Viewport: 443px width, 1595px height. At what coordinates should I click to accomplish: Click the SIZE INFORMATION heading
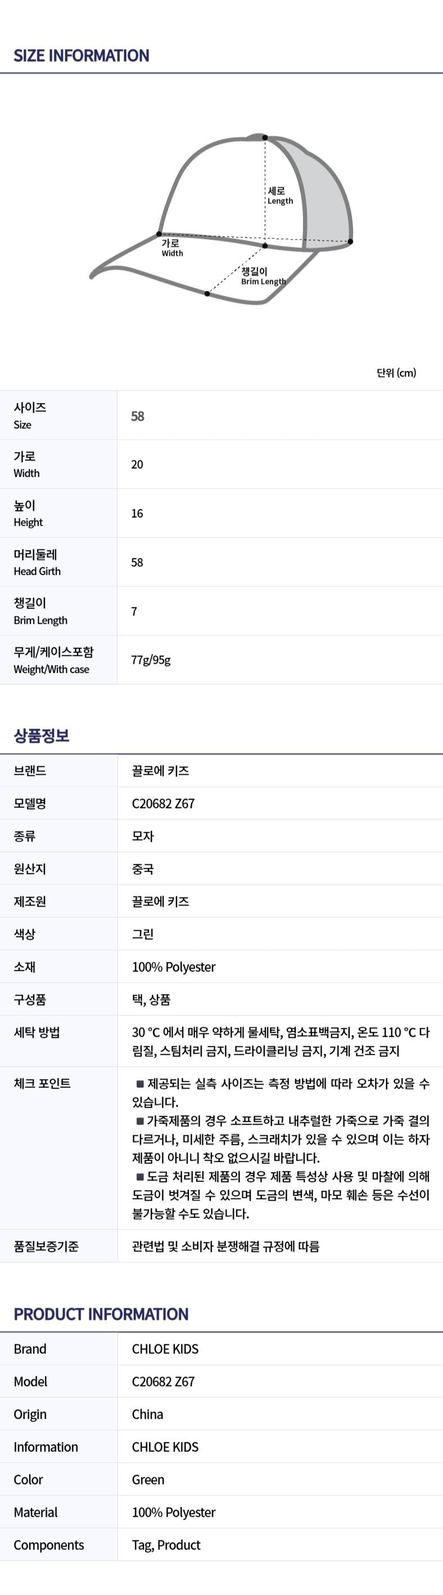(x=82, y=56)
